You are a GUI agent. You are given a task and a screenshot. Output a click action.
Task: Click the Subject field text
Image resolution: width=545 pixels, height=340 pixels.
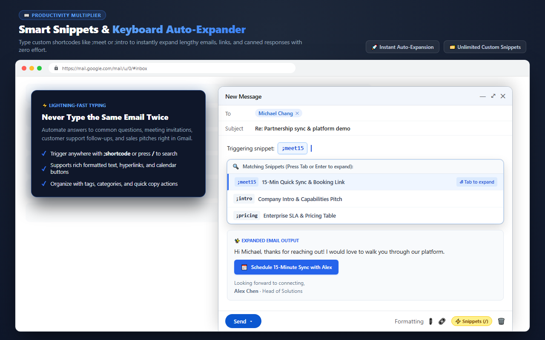303,128
